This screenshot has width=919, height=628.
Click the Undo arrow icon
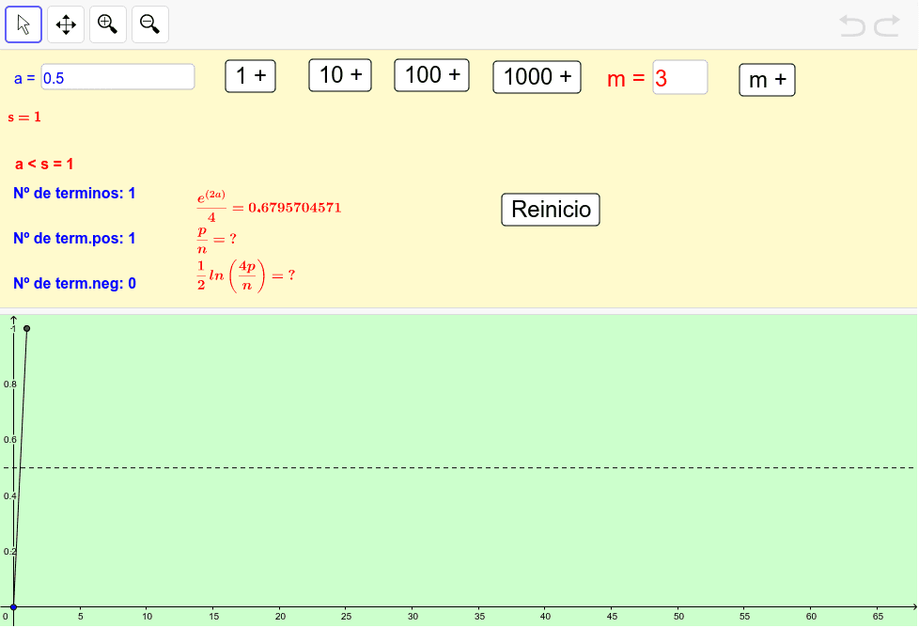(x=851, y=25)
